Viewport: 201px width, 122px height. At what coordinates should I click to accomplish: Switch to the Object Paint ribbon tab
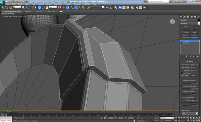click(x=51, y=11)
